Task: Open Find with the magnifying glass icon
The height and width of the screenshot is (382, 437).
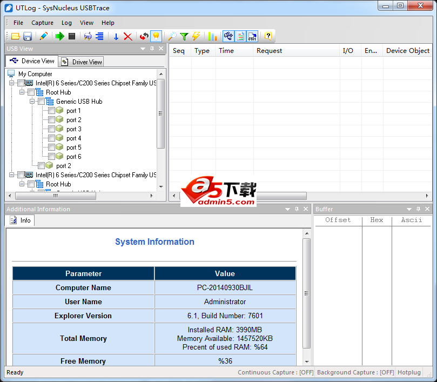Action: pos(172,36)
